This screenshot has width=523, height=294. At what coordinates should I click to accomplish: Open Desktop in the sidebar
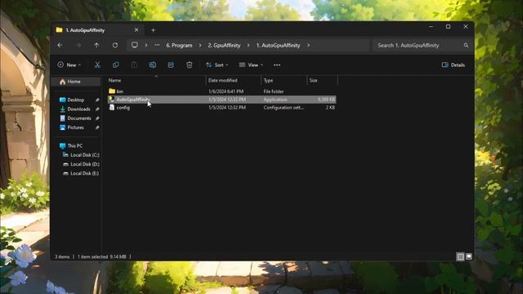click(x=76, y=100)
